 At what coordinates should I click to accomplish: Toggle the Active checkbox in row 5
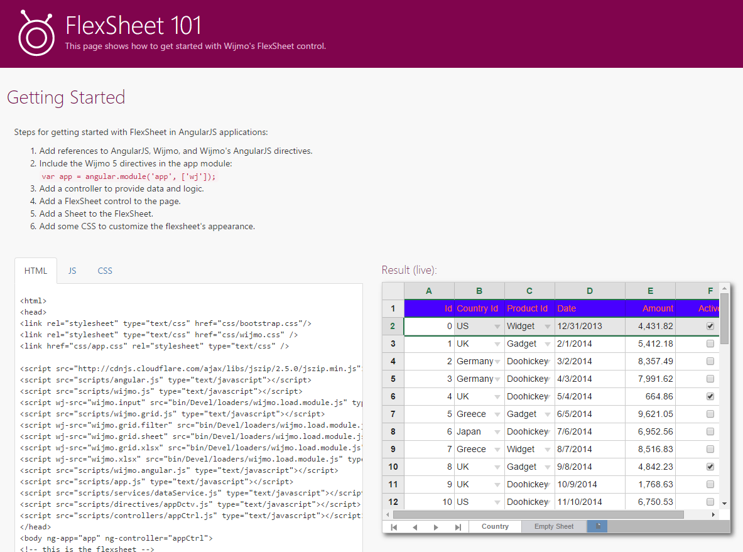[x=710, y=379]
